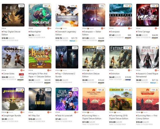Select the Tesla Vs Lovecraft cover thumbnail
Image resolution: width=160 pixels, height=129 pixels.
[x=67, y=99]
